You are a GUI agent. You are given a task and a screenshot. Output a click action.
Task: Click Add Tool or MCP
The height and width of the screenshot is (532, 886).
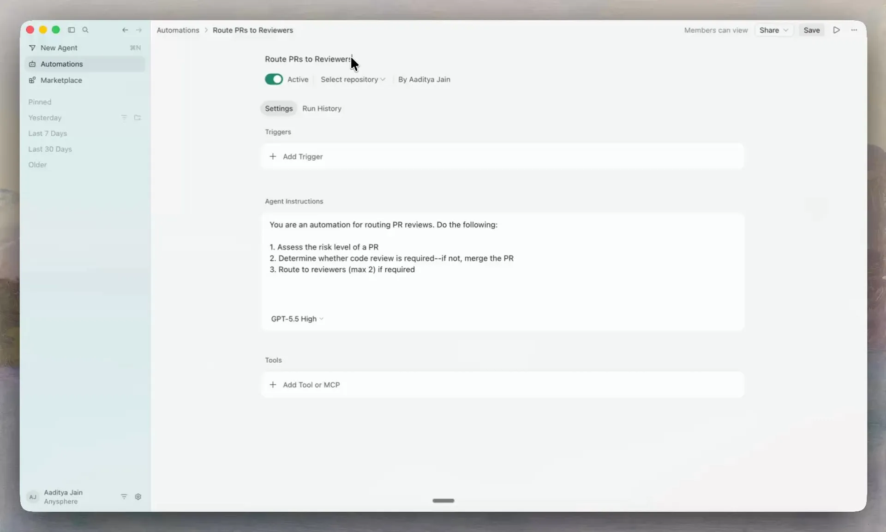pos(503,385)
